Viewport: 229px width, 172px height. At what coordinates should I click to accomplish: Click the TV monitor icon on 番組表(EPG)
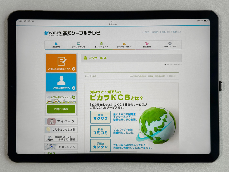tap(50, 138)
